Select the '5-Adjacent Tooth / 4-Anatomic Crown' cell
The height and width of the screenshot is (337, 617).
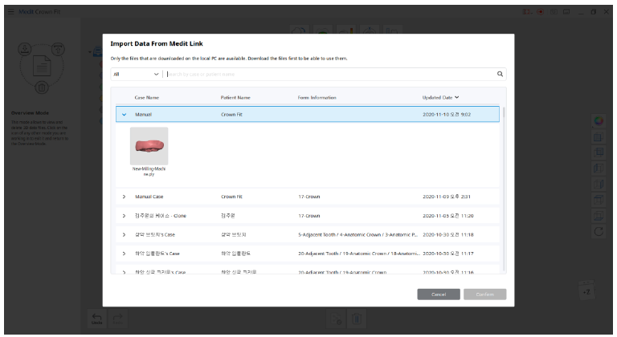pos(358,235)
